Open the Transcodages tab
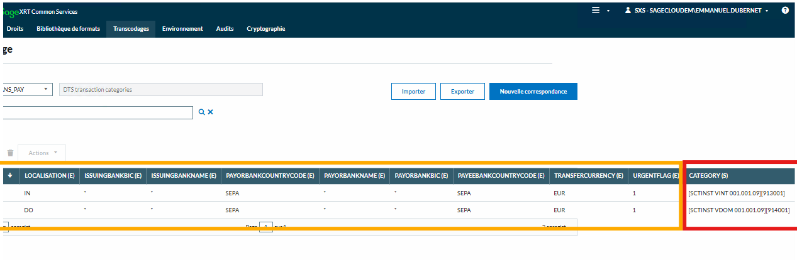Viewport: 797px width, 260px height. (x=131, y=28)
